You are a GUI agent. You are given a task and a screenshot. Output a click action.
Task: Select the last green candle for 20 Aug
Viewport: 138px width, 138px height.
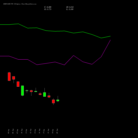click(x=58, y=100)
